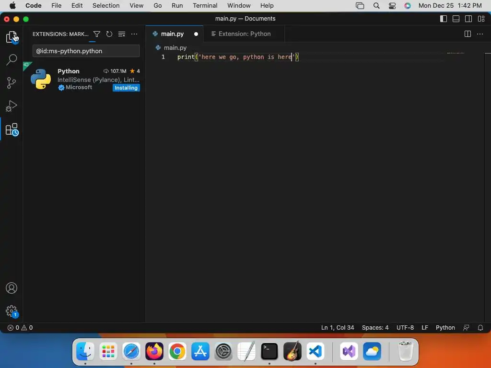
Task: Open the File menu
Action: point(57,6)
